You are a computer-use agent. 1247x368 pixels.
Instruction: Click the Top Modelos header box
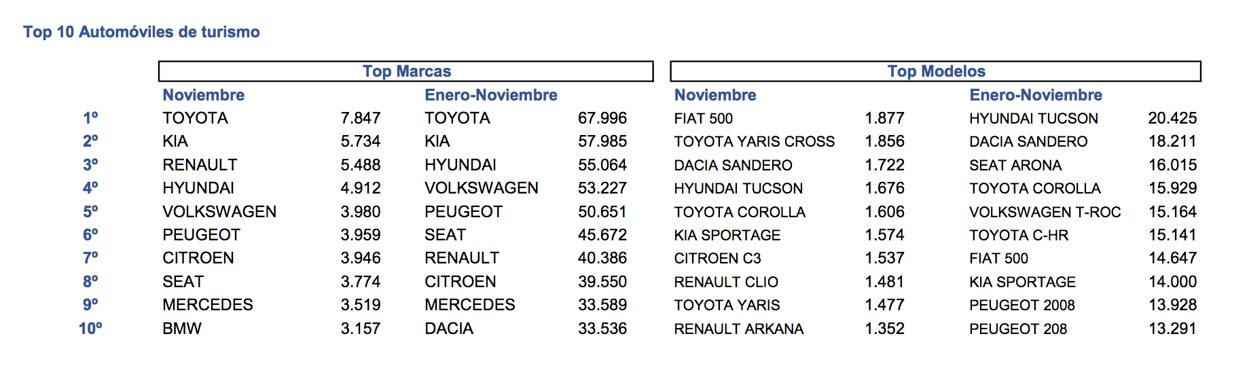pos(936,71)
